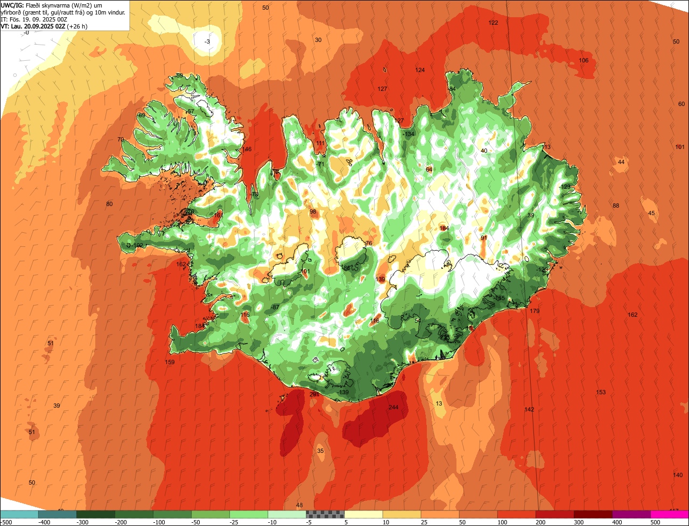This screenshot has height=526, width=689.
Task: Click the value 106 in the northeast sea
Action: click(583, 60)
